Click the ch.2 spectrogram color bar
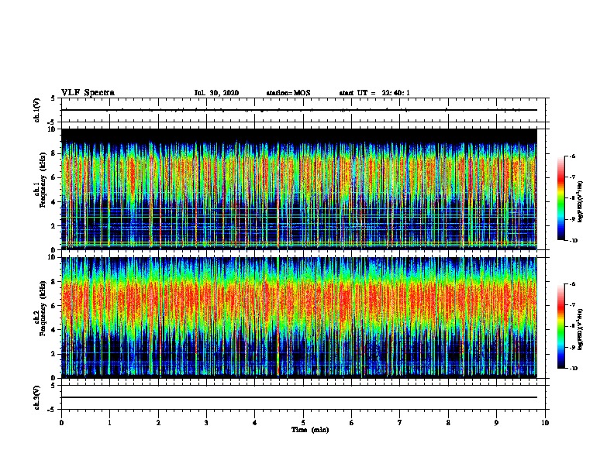The height and width of the screenshot is (474, 614). point(561,326)
